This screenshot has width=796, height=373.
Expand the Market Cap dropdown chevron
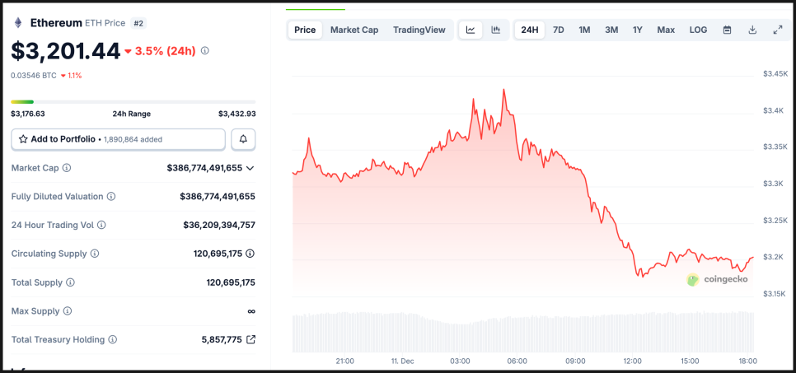251,168
